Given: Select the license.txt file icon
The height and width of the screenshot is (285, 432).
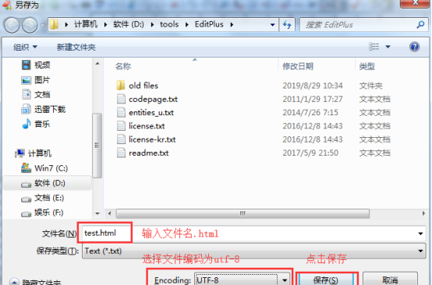Looking at the screenshot, I should 121,126.
